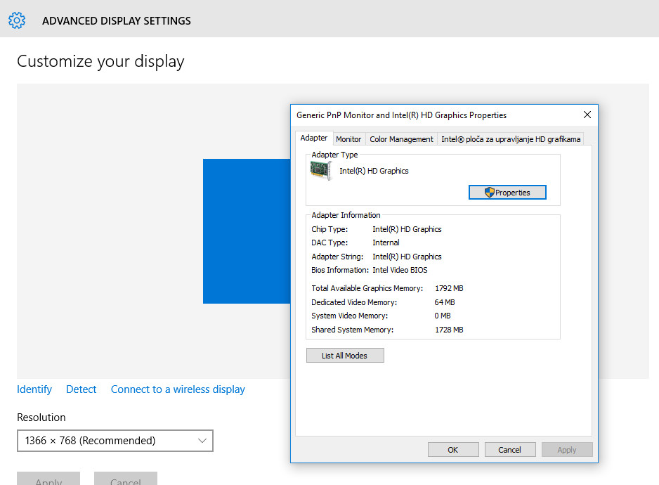
Task: Click the dialog title bar text
Action: 401,115
